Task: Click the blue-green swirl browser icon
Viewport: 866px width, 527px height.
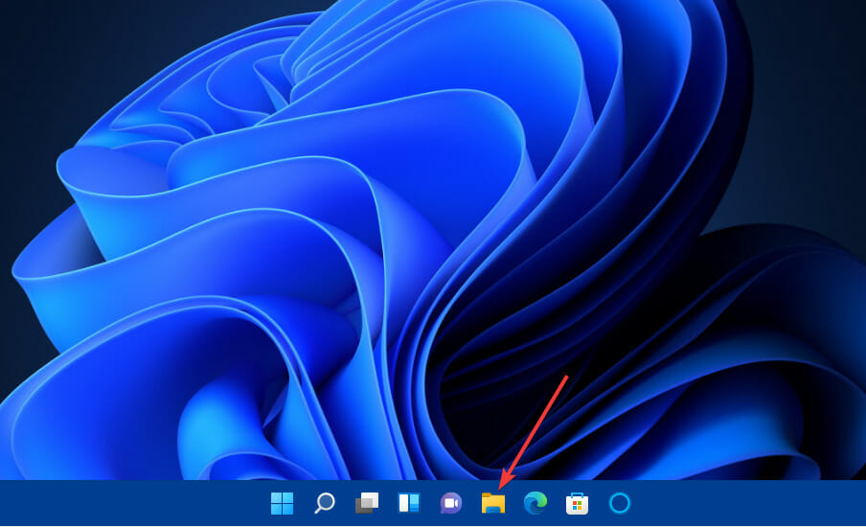Action: [x=535, y=503]
